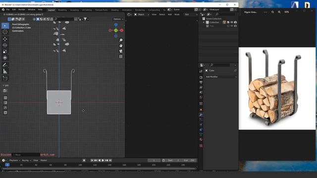The image size is (317, 178).
Task: Open the photo viewer more options ellipsis
Action: click(265, 12)
